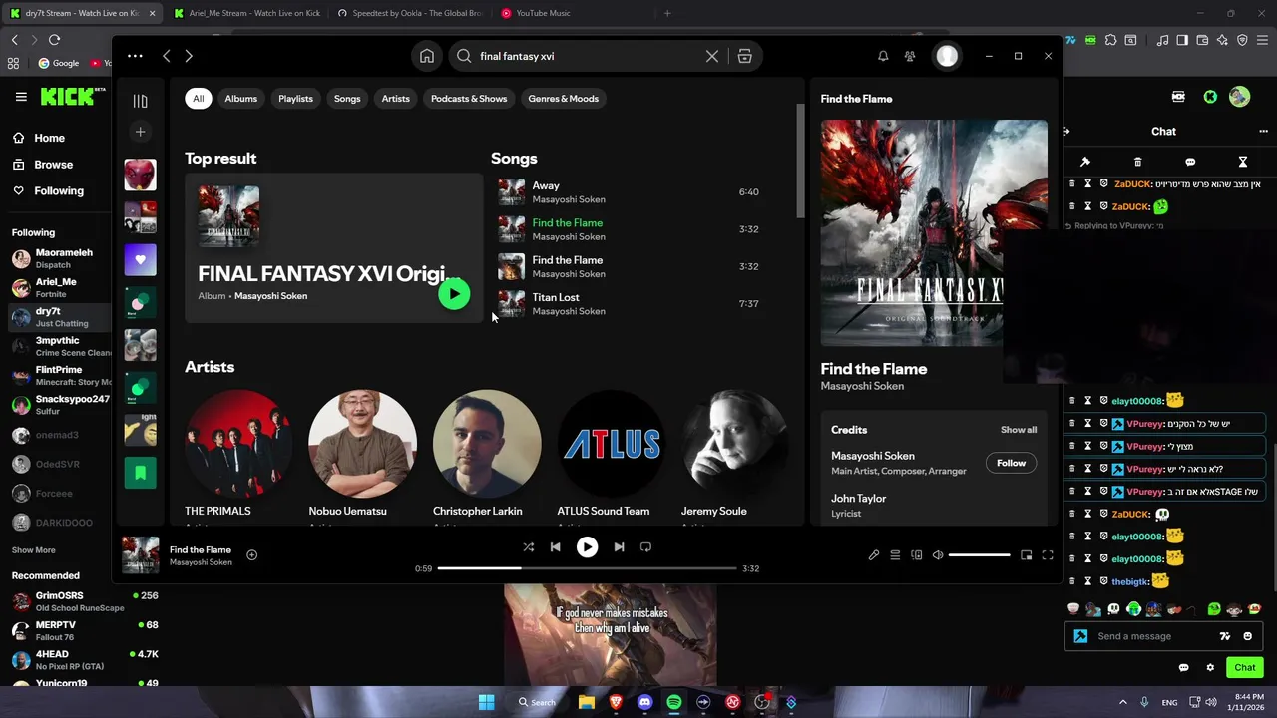Collapse the Kick chat panel arrow
1277x718 pixels.
pyautogui.click(x=1065, y=131)
